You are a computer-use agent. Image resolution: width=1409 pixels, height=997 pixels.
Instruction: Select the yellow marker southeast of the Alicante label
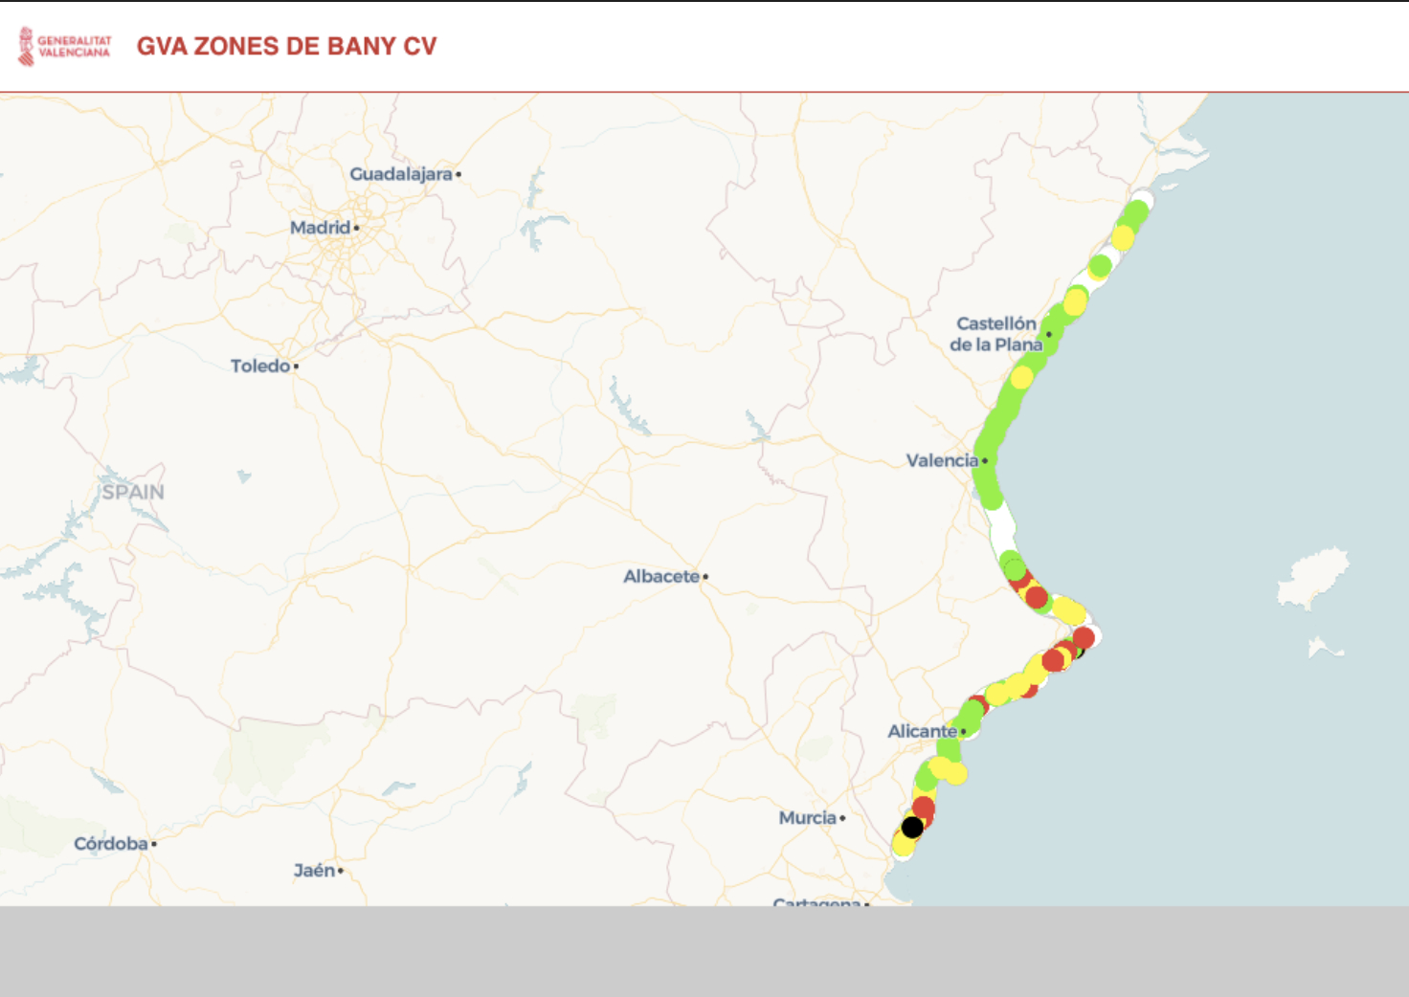click(954, 772)
